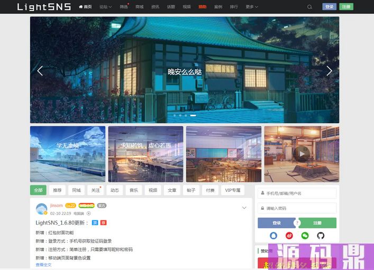Click the colorful member badge beside Lv.22

(x=87, y=206)
